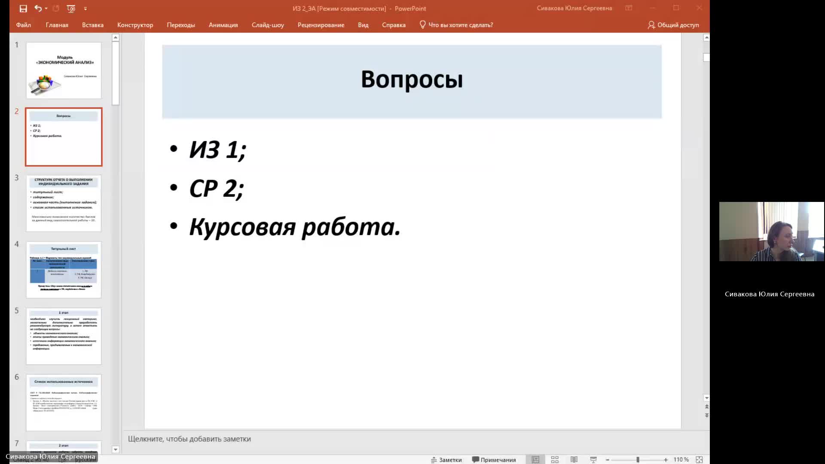Screen dimensions: 825x464
Task: Start slide show from status bar icon
Action: (x=593, y=460)
